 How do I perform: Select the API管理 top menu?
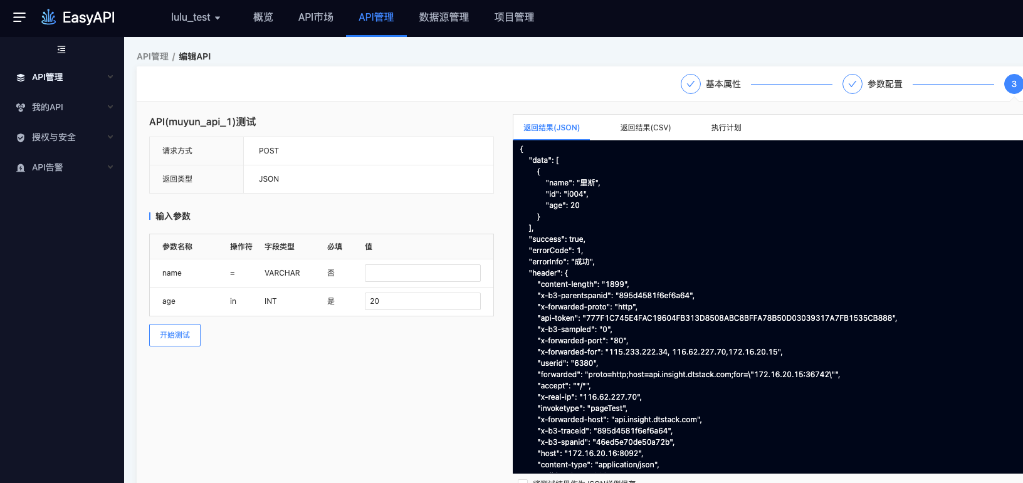[x=376, y=18]
